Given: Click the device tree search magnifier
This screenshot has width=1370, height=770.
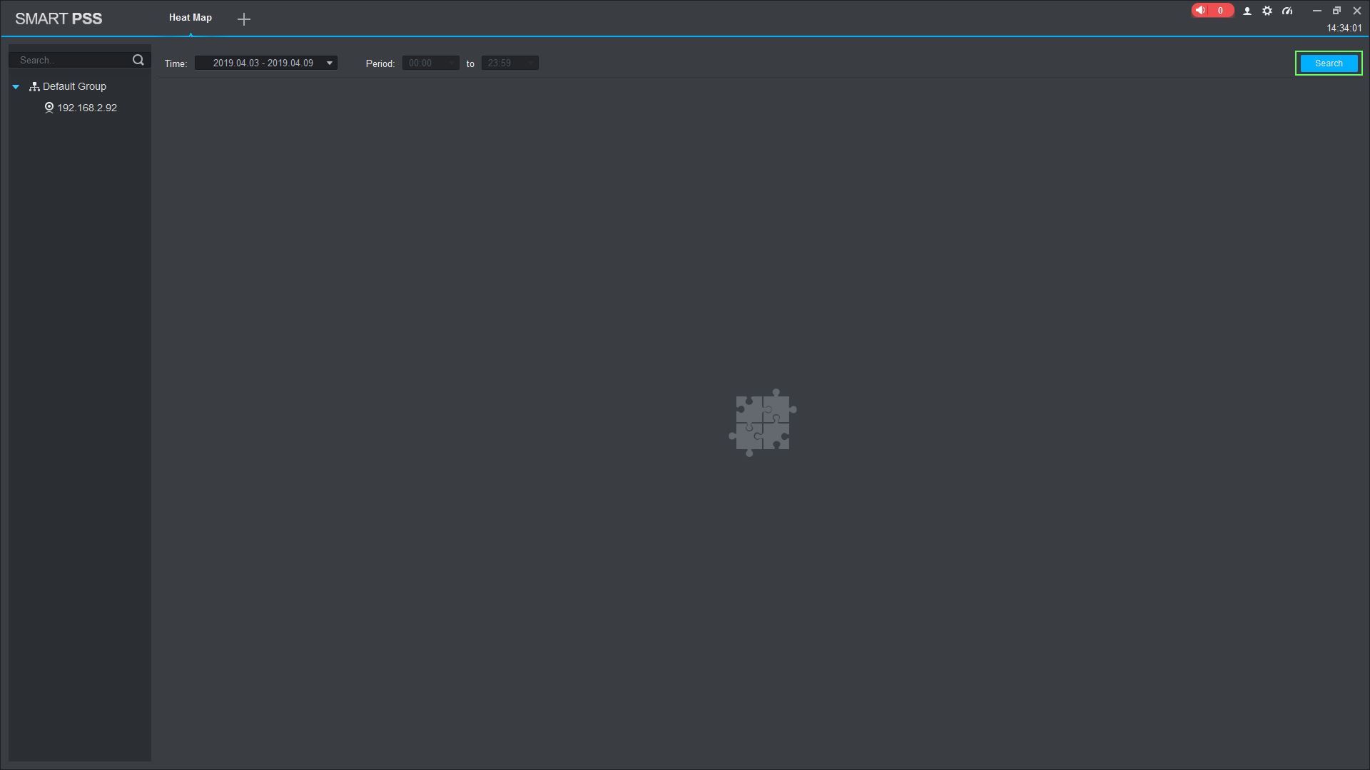Looking at the screenshot, I should coord(138,60).
